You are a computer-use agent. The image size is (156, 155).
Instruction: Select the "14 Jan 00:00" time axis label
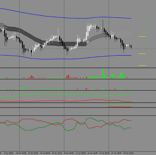point(33,153)
